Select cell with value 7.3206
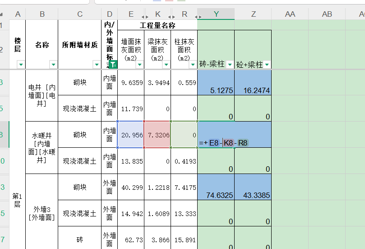 157,135
